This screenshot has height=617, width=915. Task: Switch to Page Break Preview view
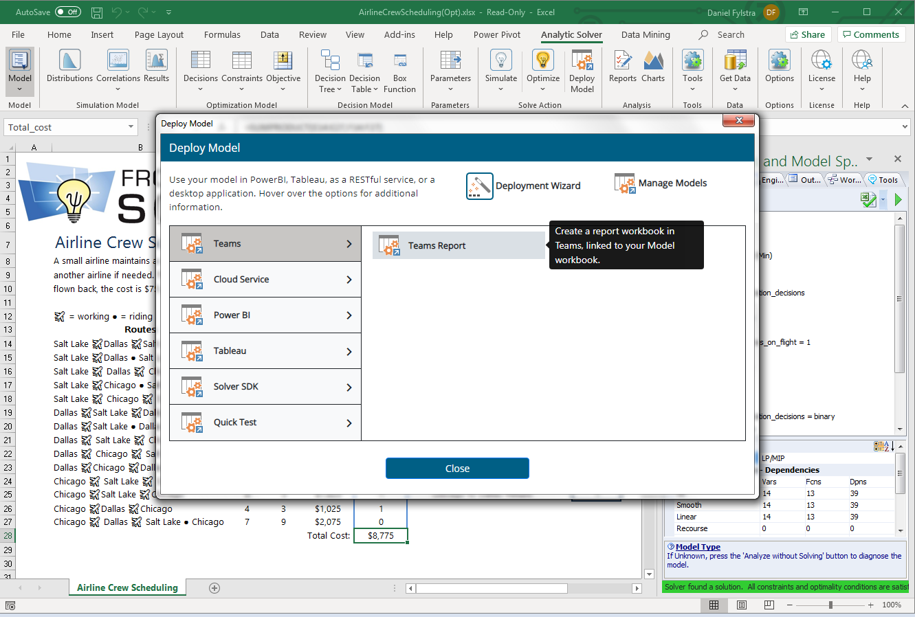[x=769, y=605]
